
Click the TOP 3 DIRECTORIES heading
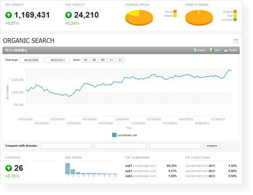click(x=198, y=157)
